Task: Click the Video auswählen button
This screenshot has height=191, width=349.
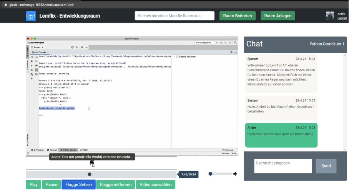Action: coord(156,184)
